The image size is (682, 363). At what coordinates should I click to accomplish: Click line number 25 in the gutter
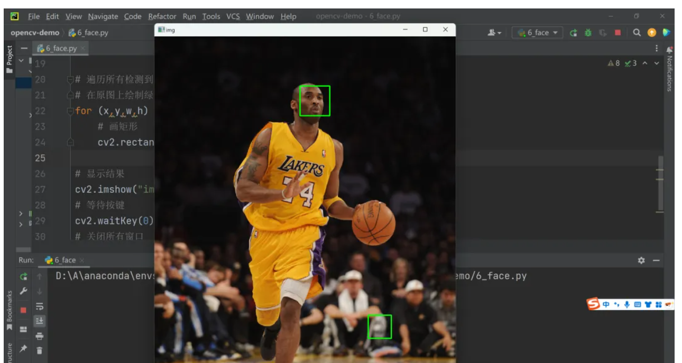click(40, 158)
